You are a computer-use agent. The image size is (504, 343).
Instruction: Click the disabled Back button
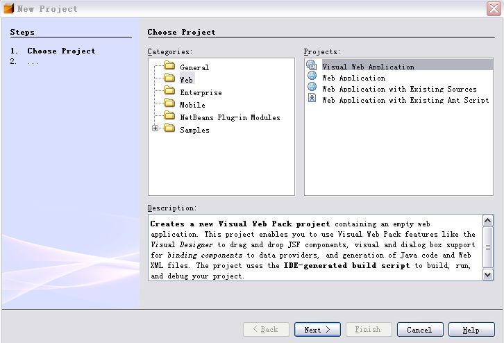[266, 330]
